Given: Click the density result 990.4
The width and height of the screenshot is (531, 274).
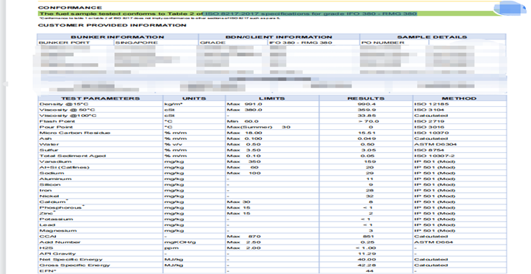Looking at the screenshot, I should [x=367, y=104].
